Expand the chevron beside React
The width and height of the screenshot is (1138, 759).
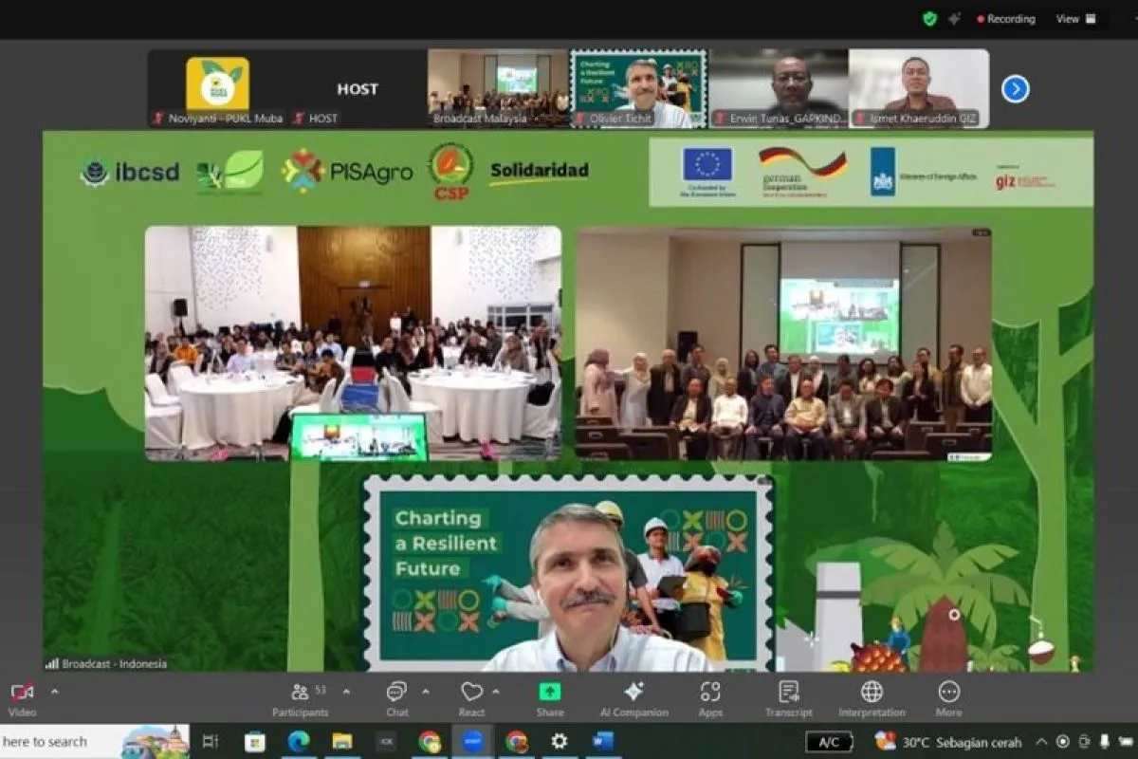coord(495,691)
